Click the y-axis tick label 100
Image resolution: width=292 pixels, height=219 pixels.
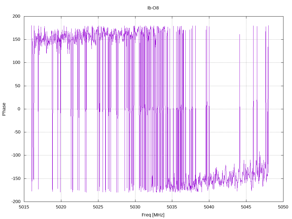(16, 62)
